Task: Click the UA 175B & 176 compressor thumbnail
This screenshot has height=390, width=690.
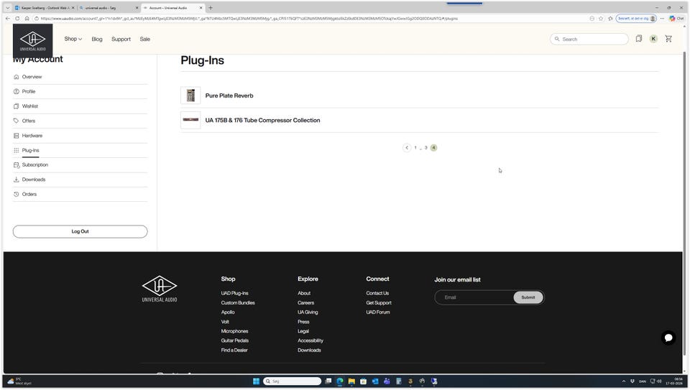Action: click(190, 120)
